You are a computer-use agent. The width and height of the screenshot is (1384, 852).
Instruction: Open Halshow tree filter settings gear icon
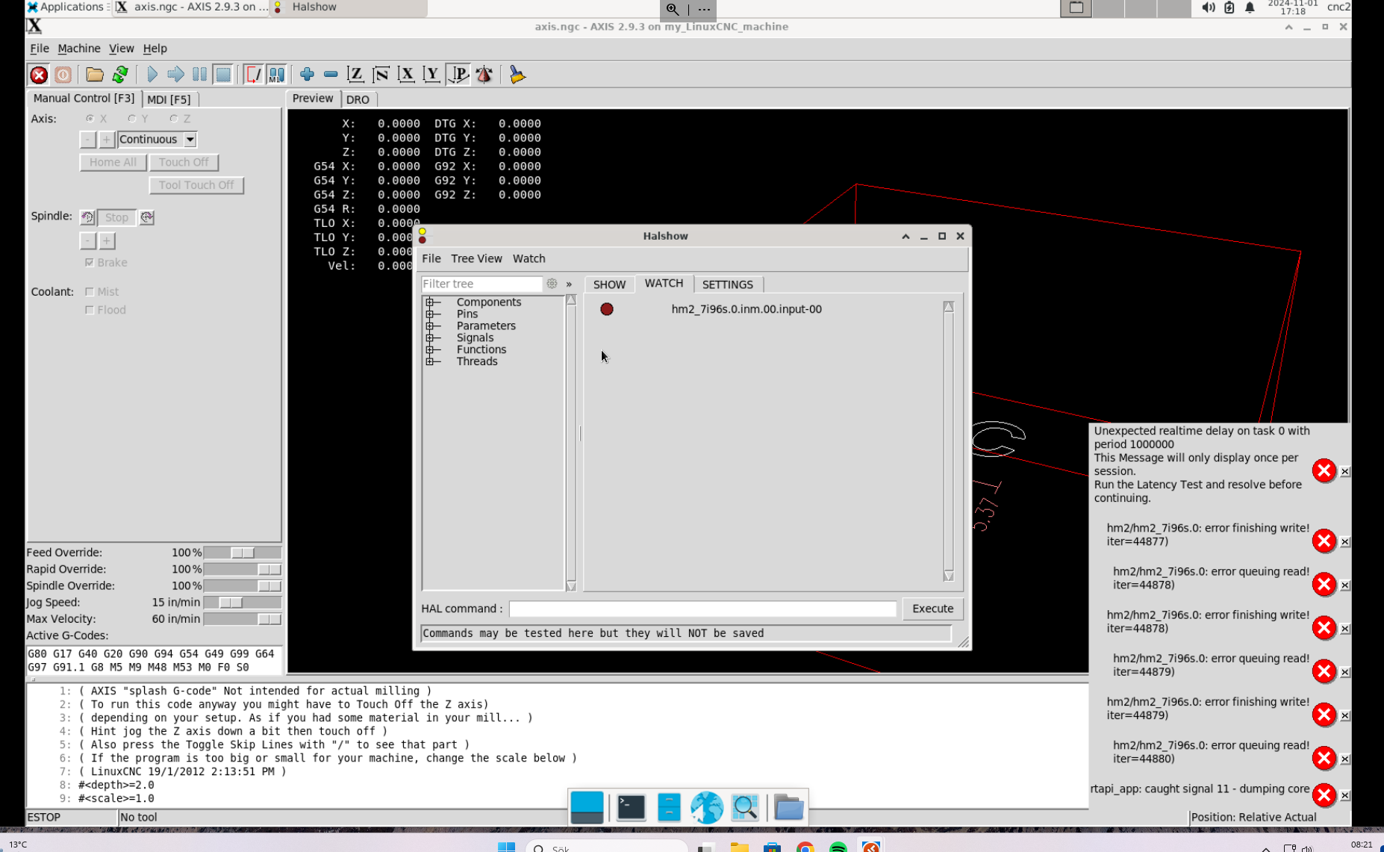pos(552,284)
